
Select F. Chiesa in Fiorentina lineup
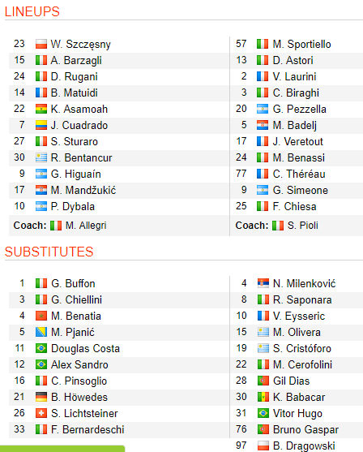pos(294,206)
